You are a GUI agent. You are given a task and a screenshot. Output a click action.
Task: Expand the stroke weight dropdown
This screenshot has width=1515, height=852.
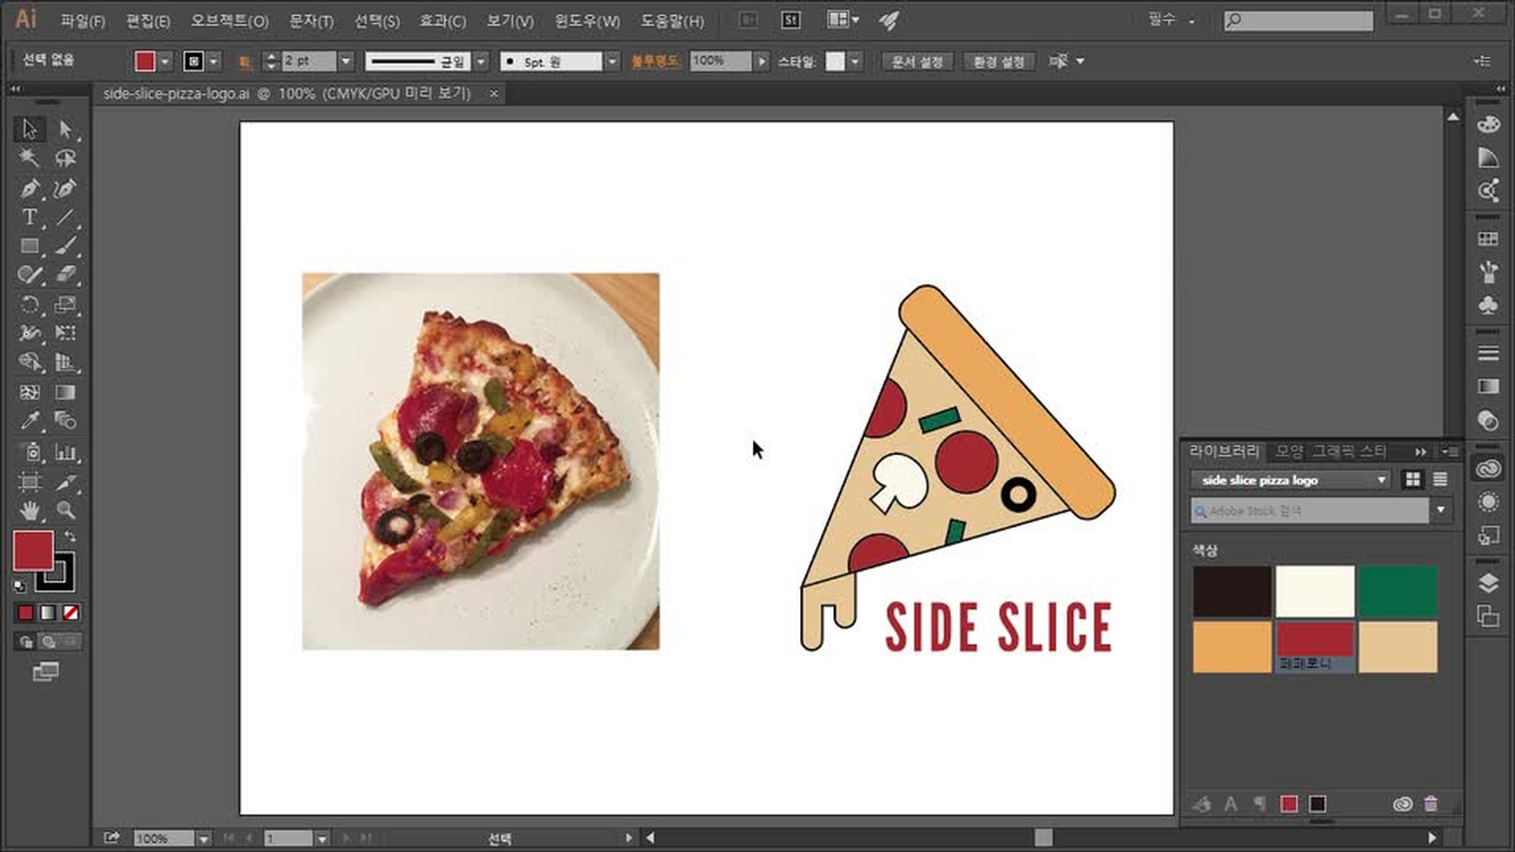(346, 61)
